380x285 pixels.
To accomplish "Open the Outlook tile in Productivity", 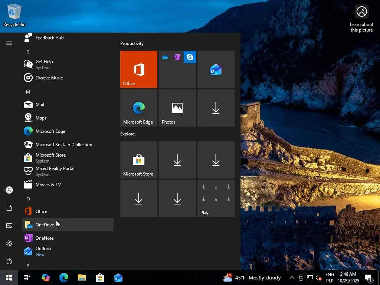I will [216, 69].
